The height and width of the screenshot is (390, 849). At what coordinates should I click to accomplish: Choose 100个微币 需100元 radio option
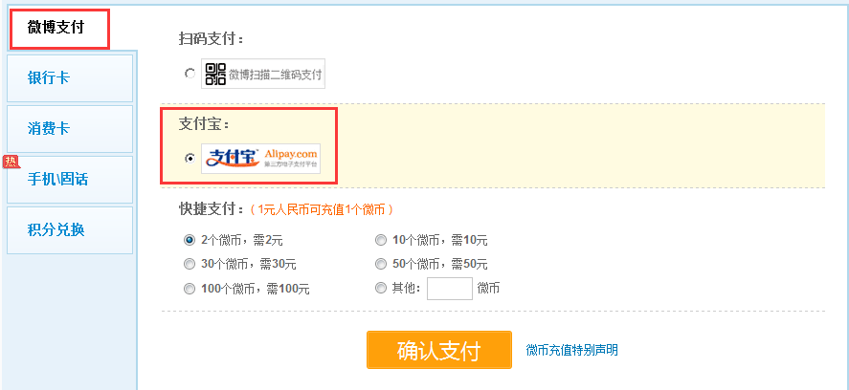[190, 289]
